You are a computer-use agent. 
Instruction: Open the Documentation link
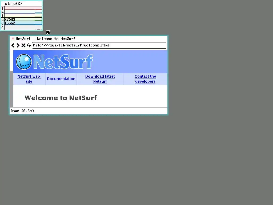[x=61, y=79]
